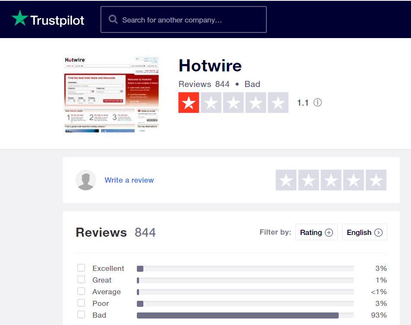Click the Excellent rating bar
Image resolution: width=411 pixels, height=325 pixels.
[x=245, y=269]
